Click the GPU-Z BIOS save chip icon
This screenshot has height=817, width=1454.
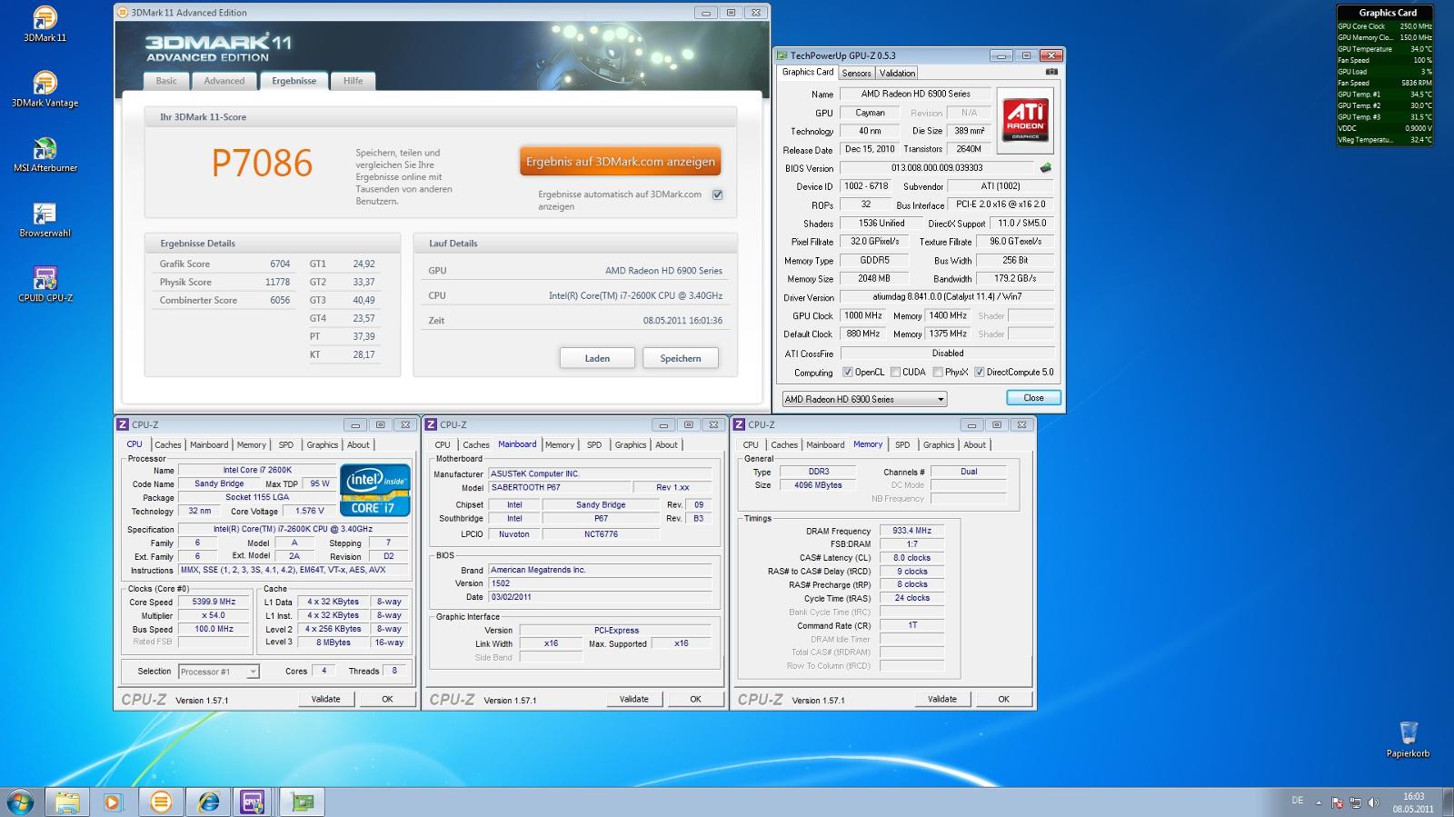coord(1046,167)
